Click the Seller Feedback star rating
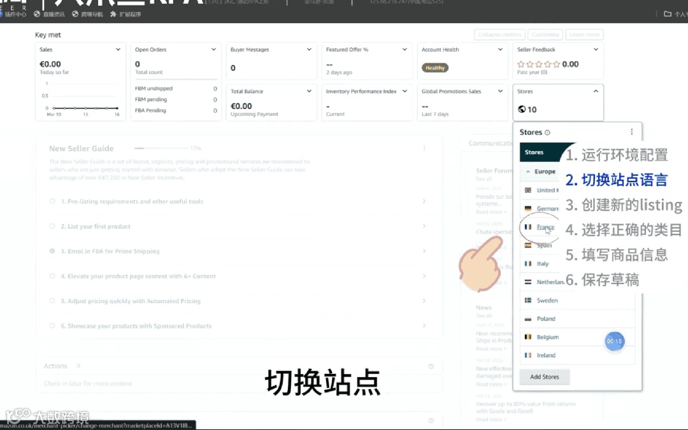This screenshot has width=688, height=430. point(538,64)
